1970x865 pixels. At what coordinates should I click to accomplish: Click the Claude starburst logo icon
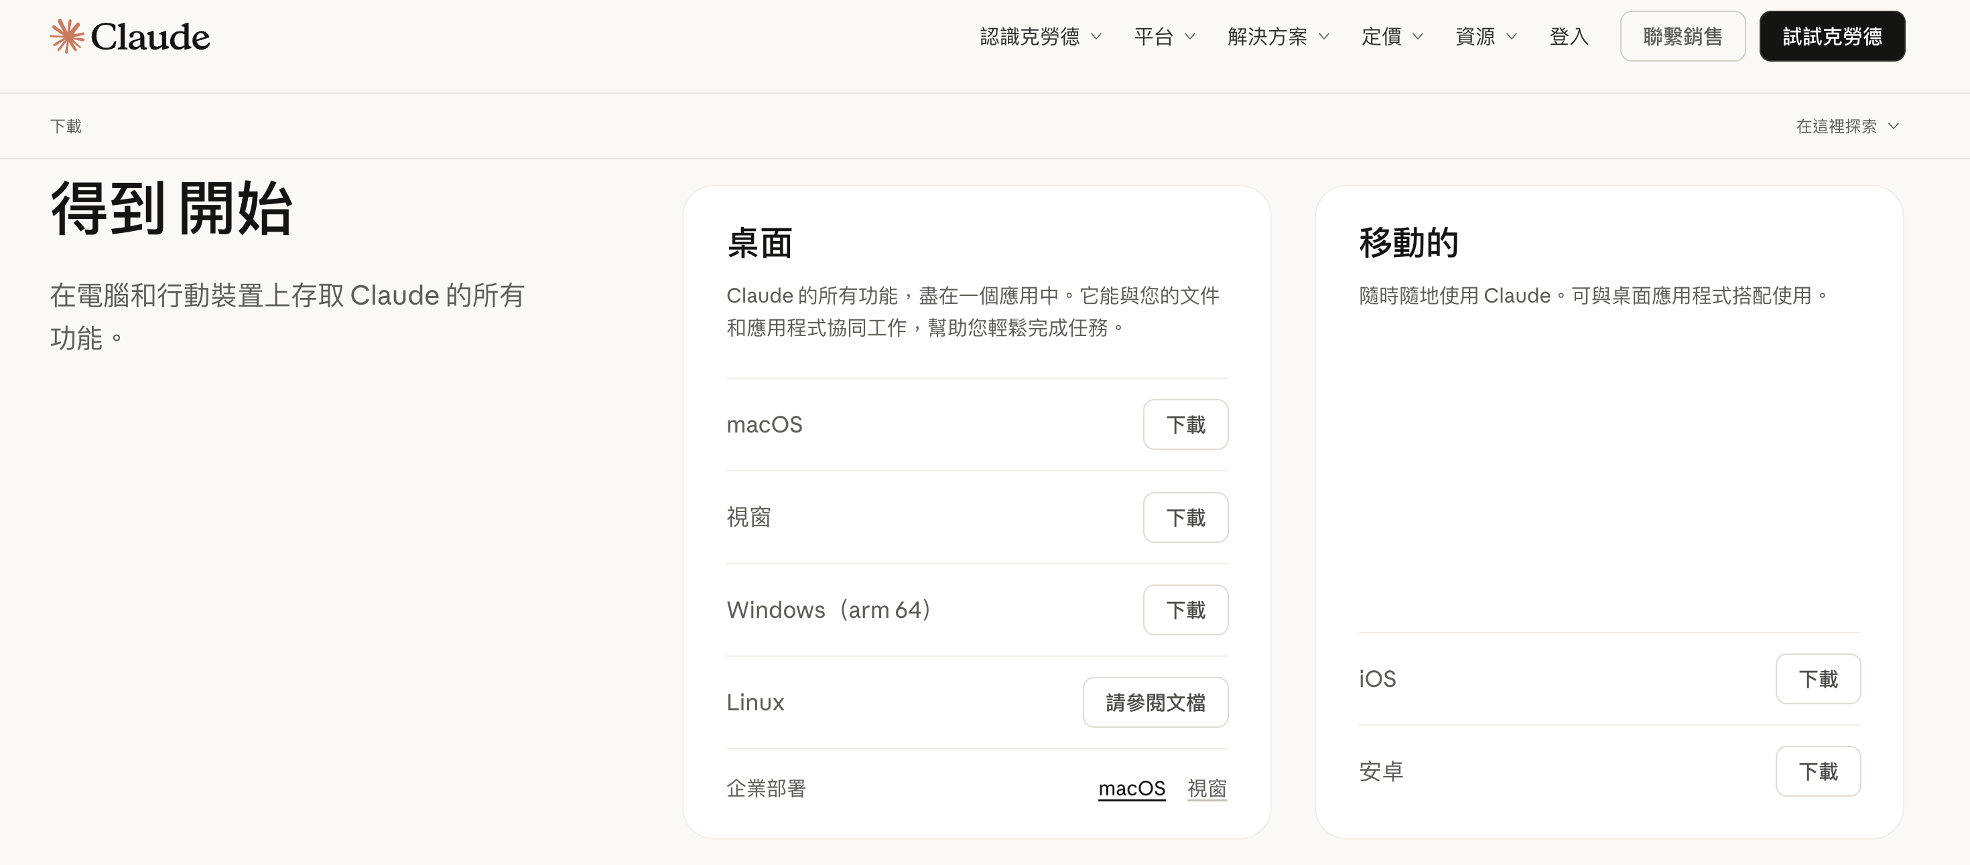pos(66,36)
